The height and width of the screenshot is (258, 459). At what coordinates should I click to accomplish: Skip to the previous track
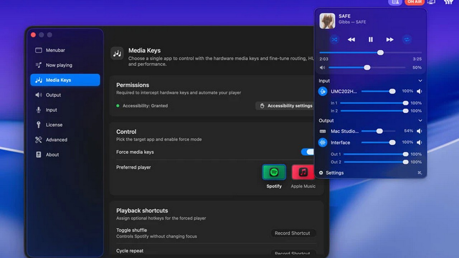point(351,39)
